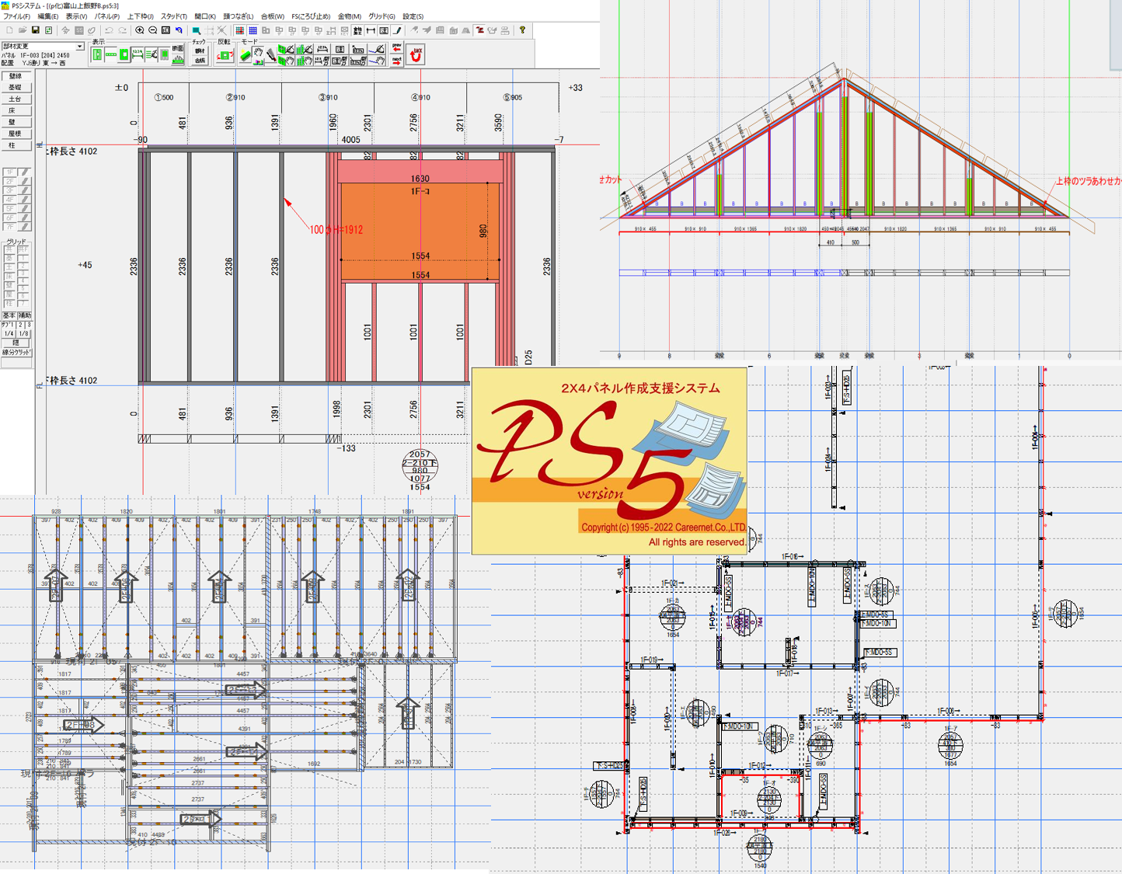Click the 壁線 side button
Viewport: 1122px width, 874px height.
coord(16,76)
